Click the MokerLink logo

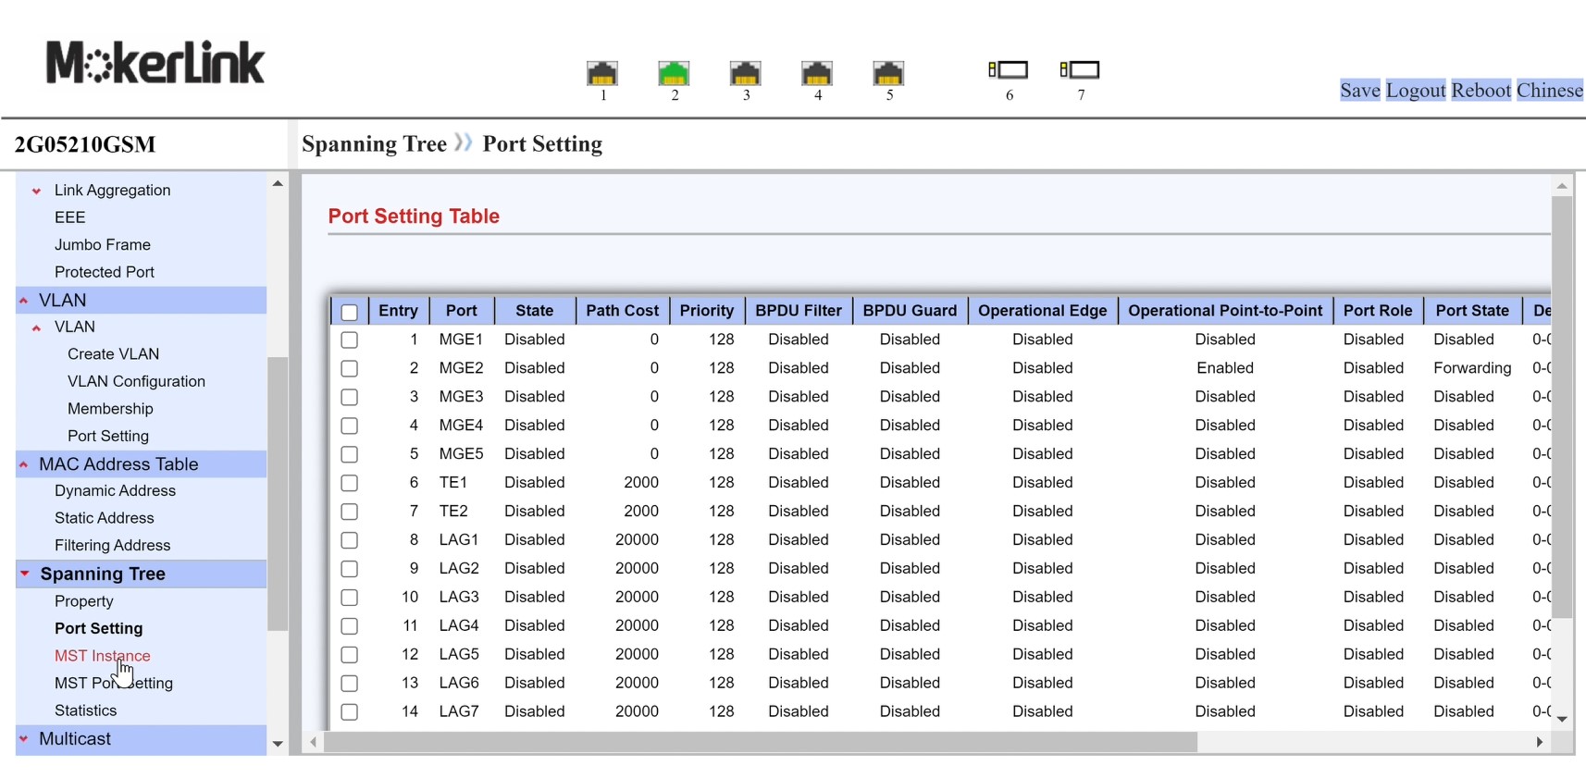155,63
